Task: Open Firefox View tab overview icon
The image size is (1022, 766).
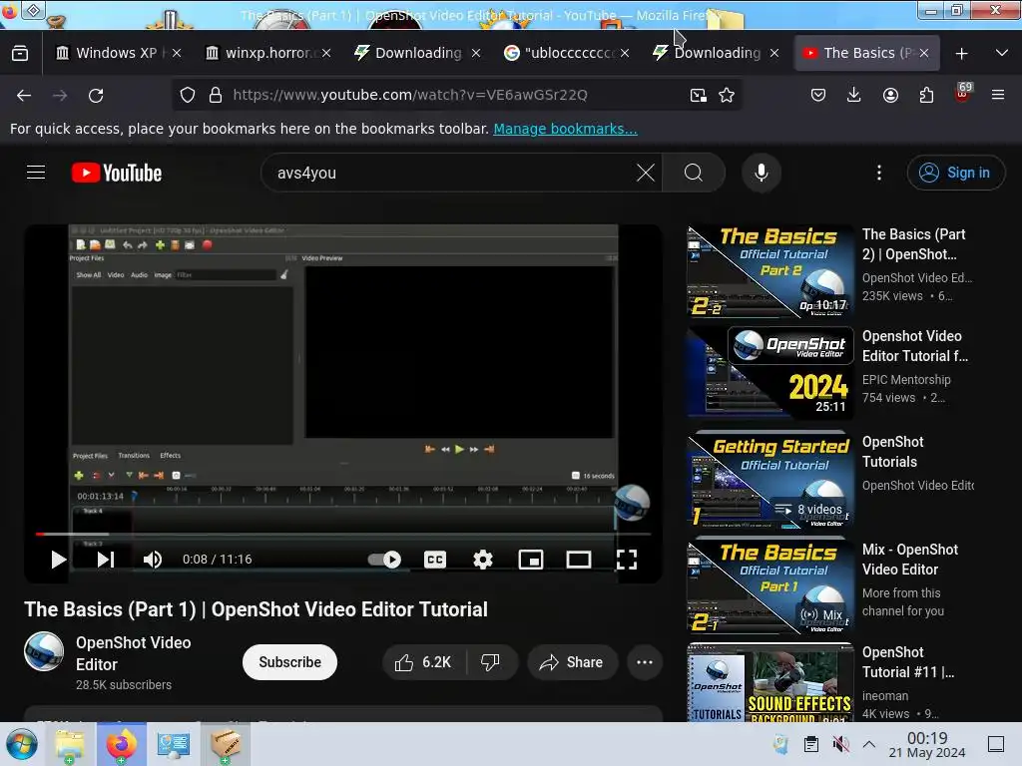Action: tap(20, 53)
